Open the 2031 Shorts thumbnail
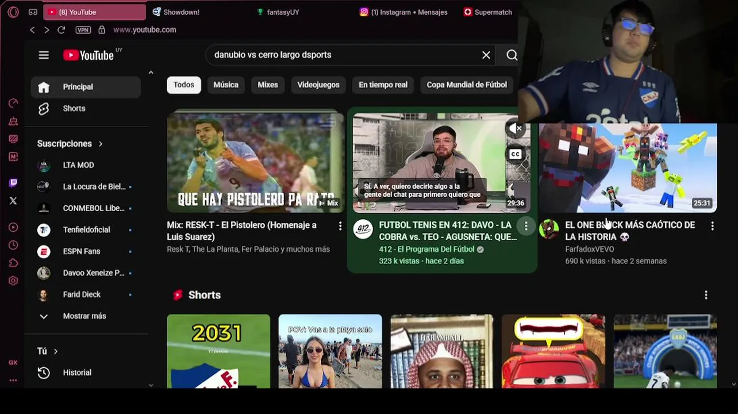 [x=218, y=351]
